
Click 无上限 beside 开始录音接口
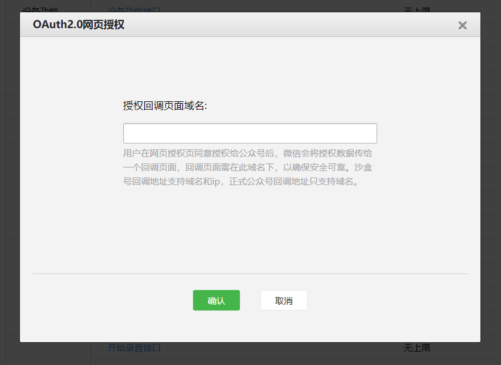[x=417, y=347]
